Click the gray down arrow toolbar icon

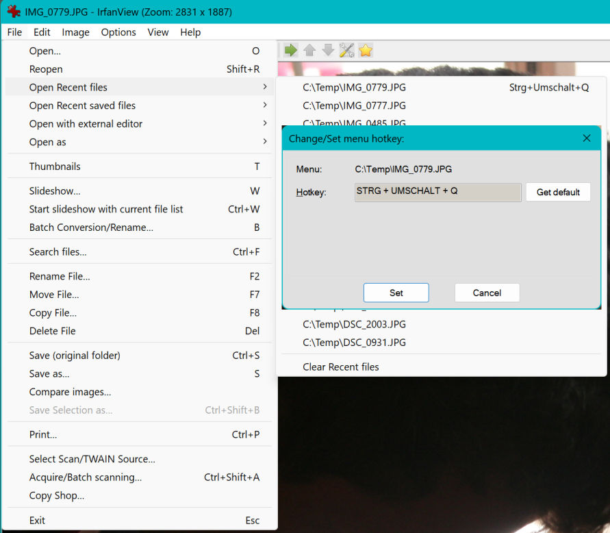[328, 50]
